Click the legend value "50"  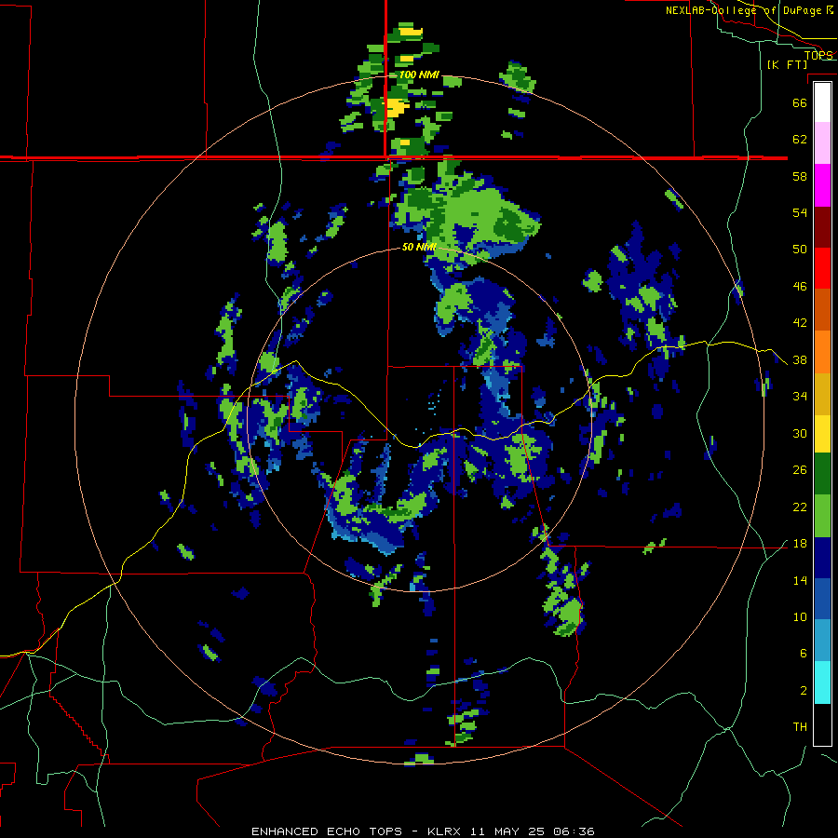click(800, 250)
